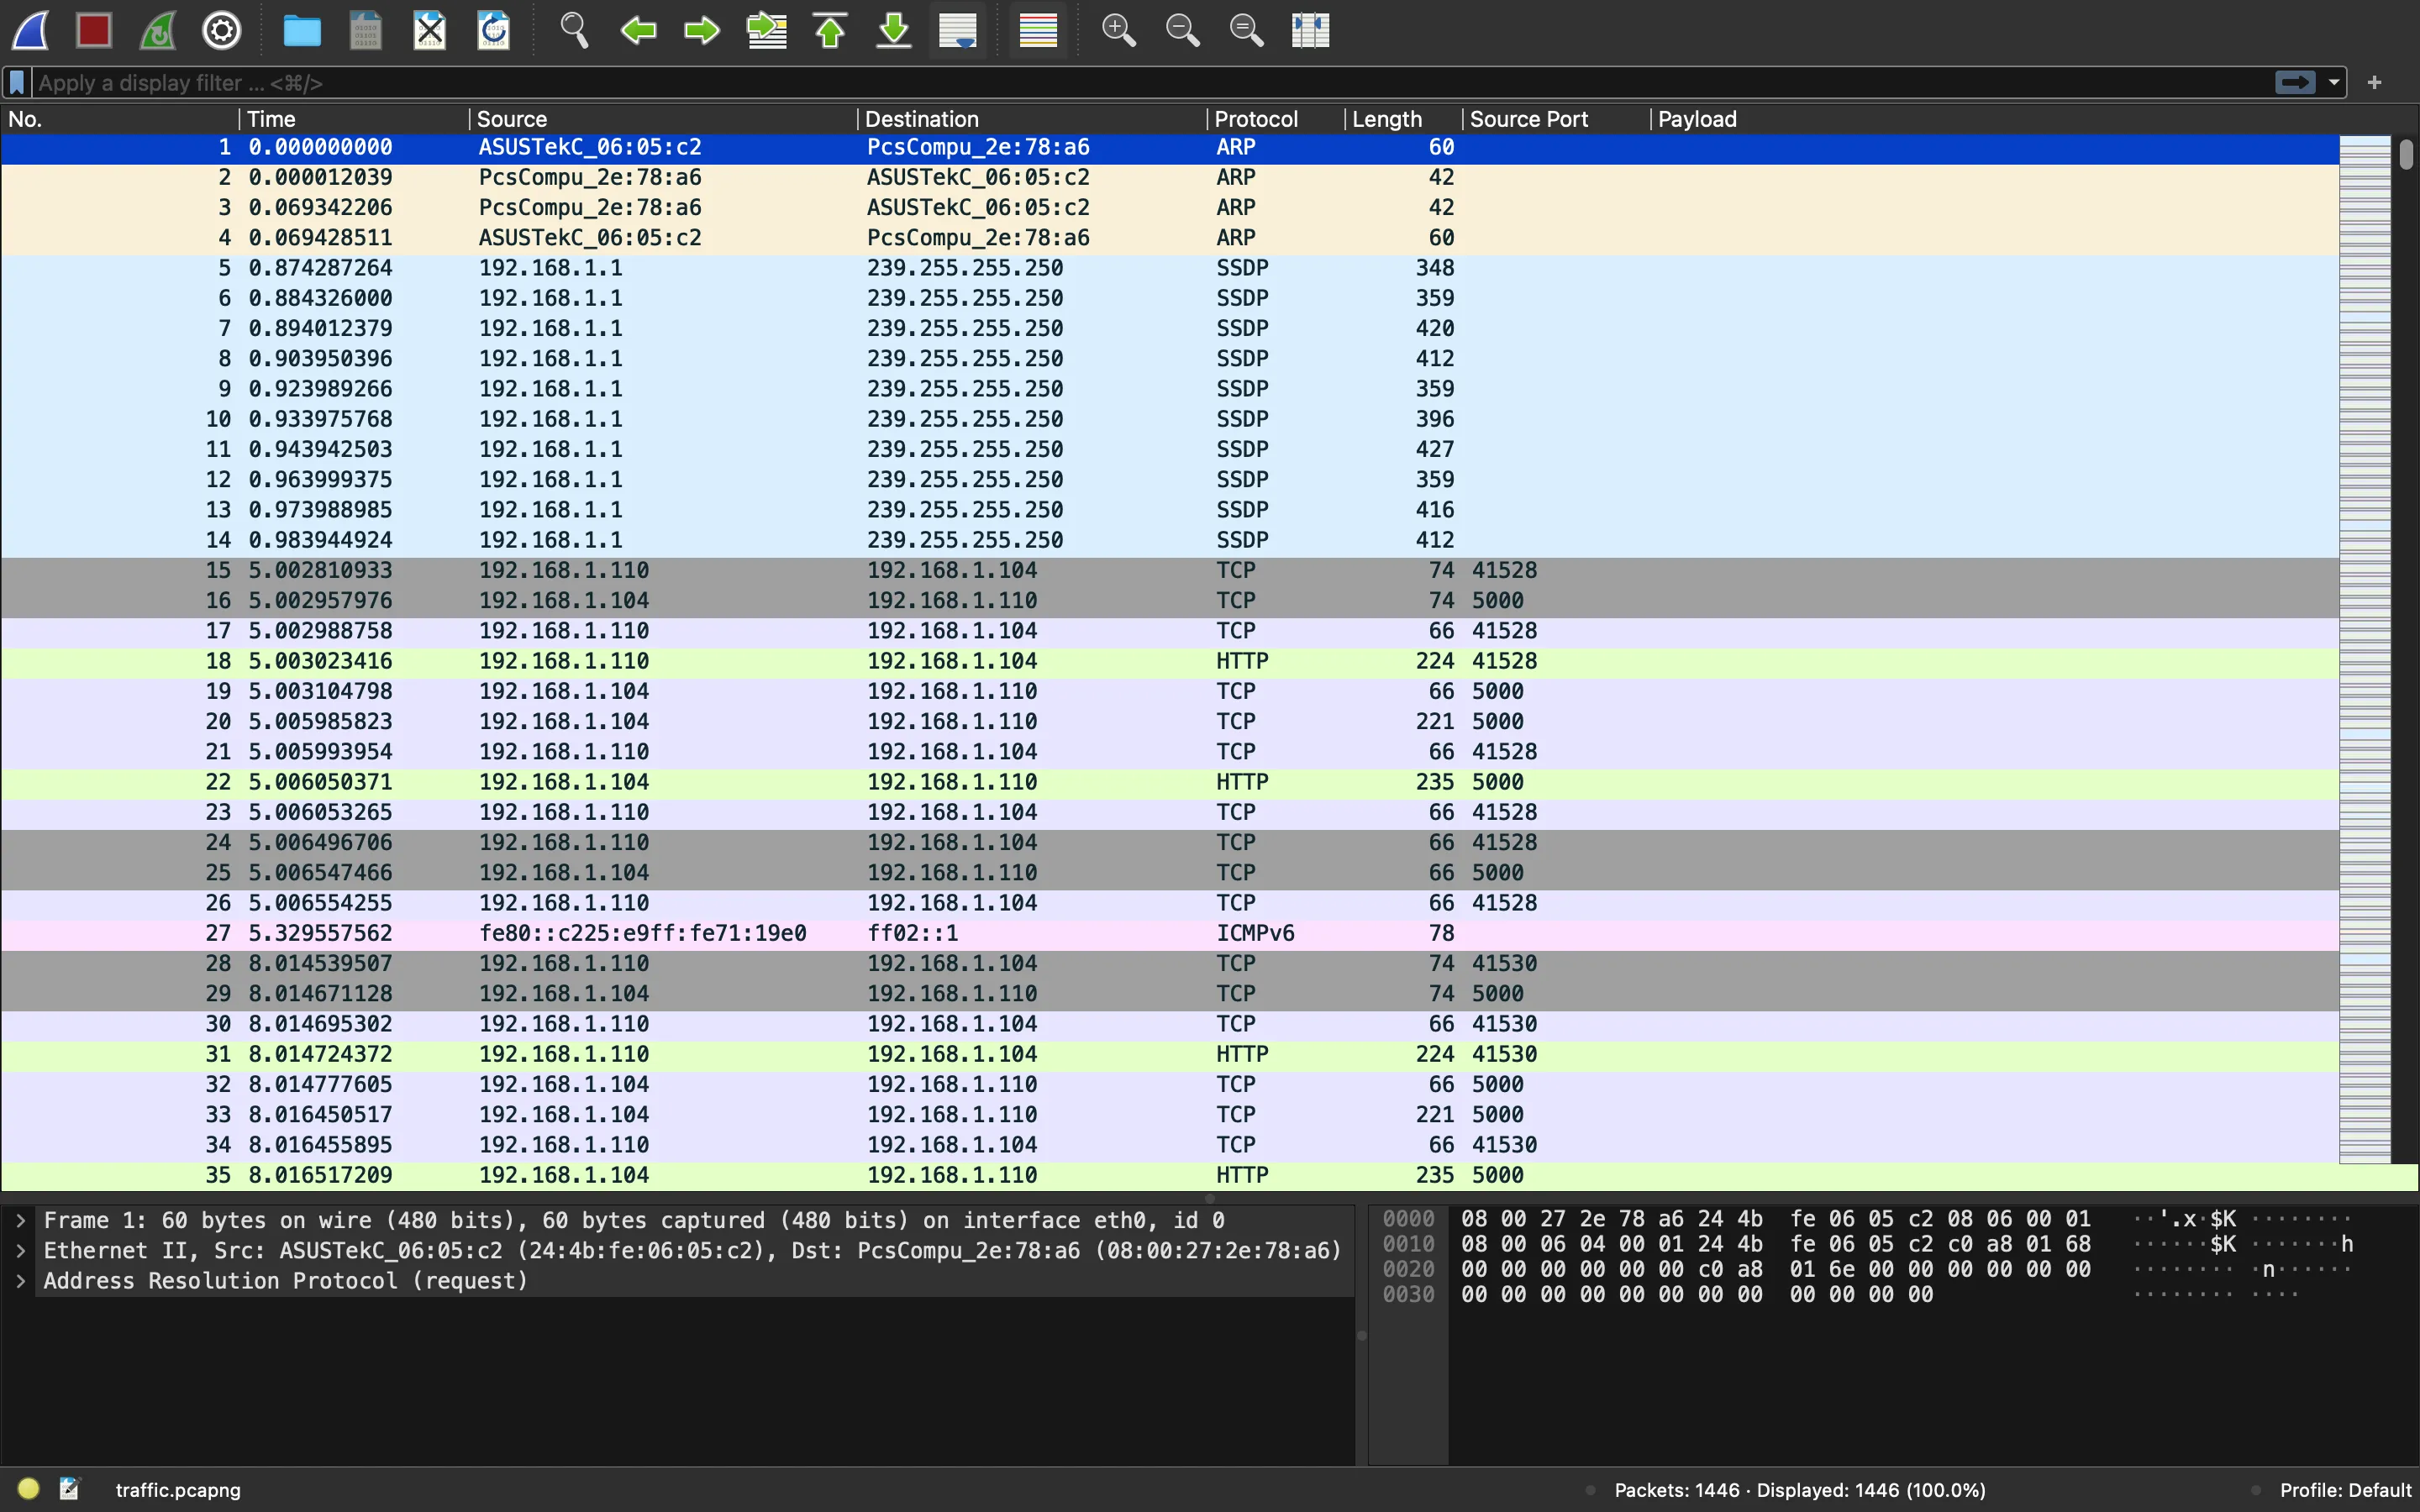This screenshot has height=1512, width=2420.
Task: Click the packet list minimap strip
Action: (2365, 650)
